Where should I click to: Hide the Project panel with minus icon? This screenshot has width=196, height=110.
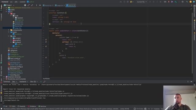click(x=40, y=5)
